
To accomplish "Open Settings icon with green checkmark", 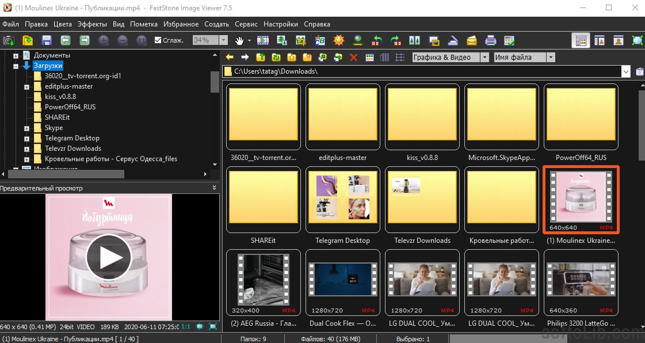I will tap(509, 40).
